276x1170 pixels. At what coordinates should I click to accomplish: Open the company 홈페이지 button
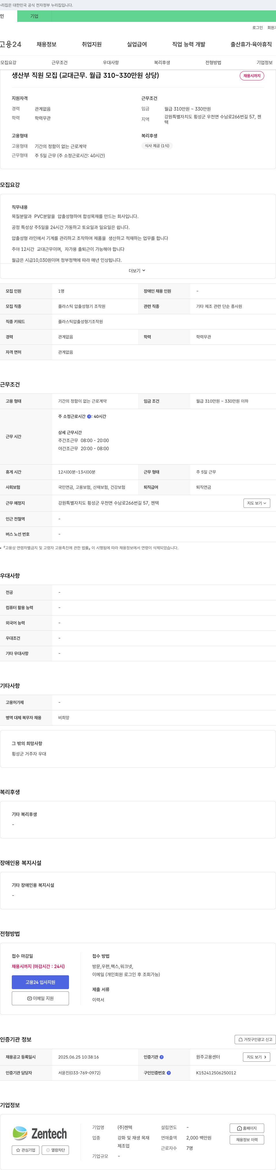pos(247,1128)
